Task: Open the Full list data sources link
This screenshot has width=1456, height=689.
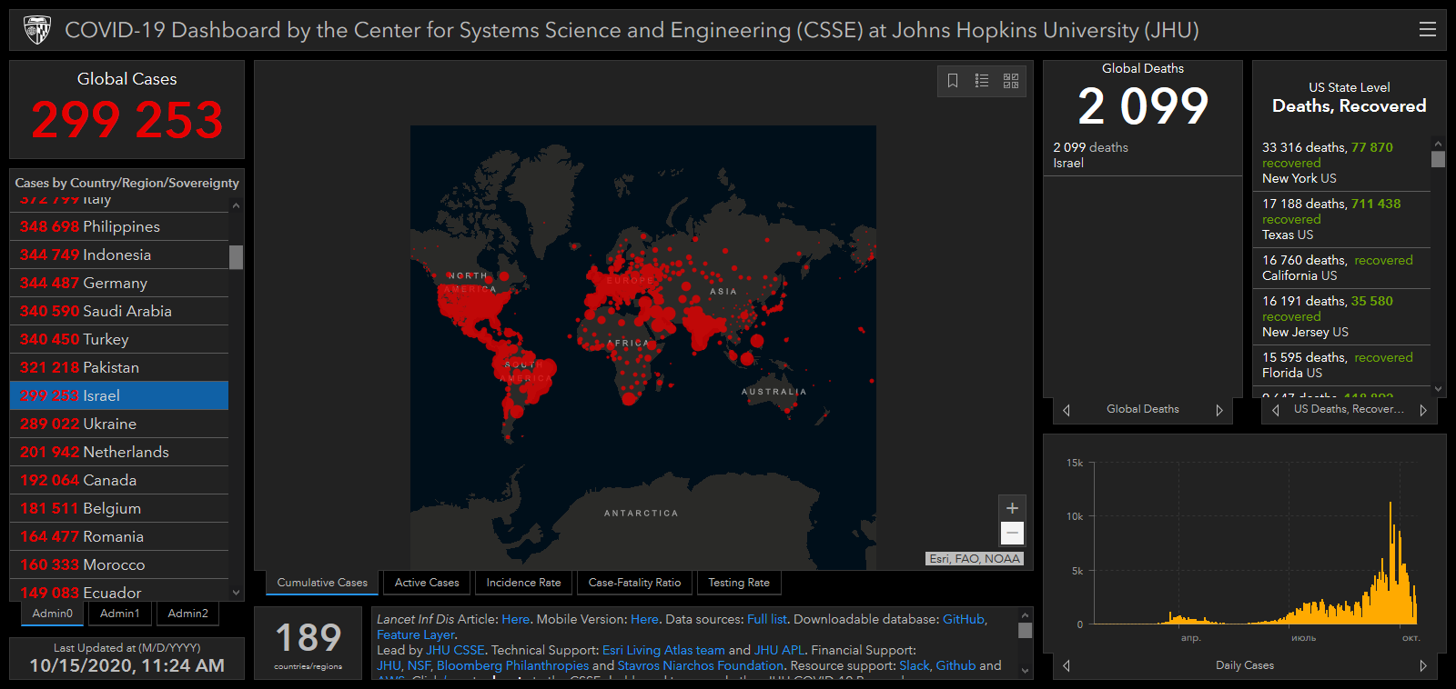Action: point(766,619)
